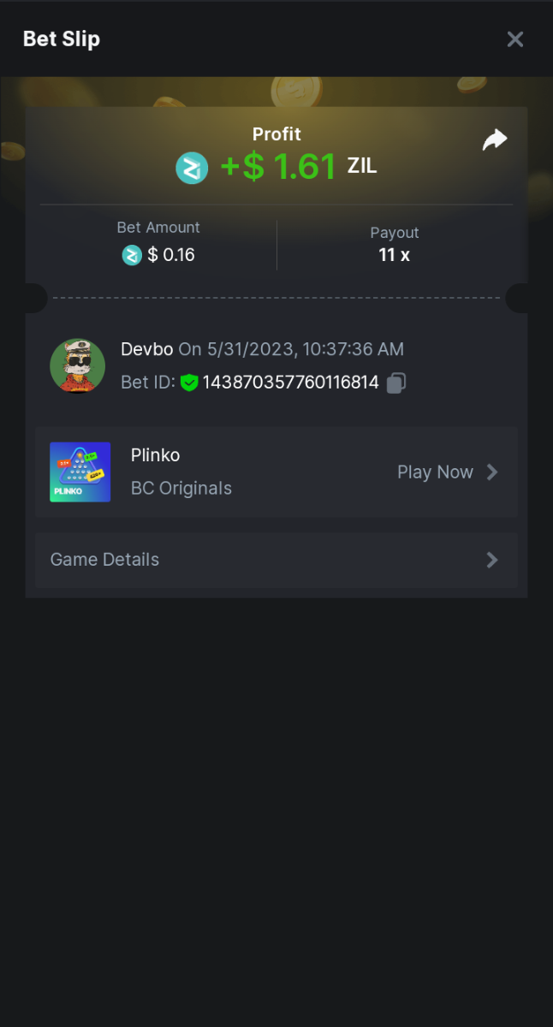Image resolution: width=553 pixels, height=1027 pixels.
Task: Click the Plinko game title
Action: [x=155, y=455]
